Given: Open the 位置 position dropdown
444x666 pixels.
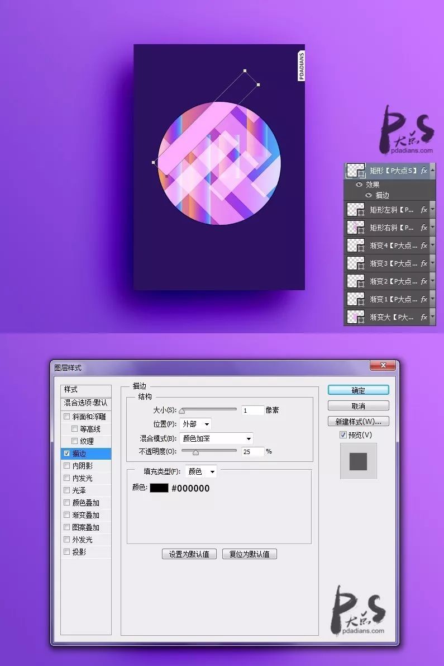Looking at the screenshot, I should tap(195, 424).
